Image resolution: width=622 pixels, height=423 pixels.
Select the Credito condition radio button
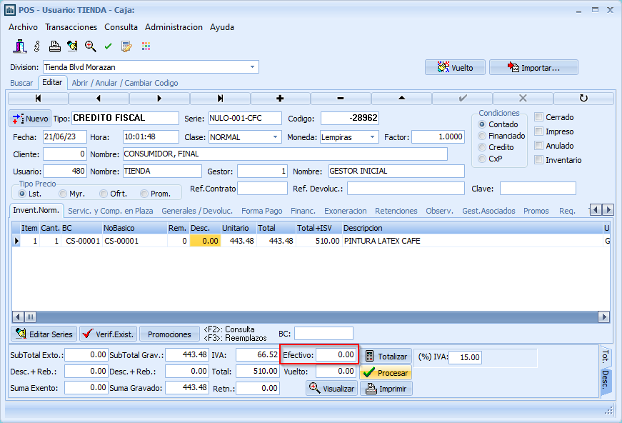[x=482, y=147]
